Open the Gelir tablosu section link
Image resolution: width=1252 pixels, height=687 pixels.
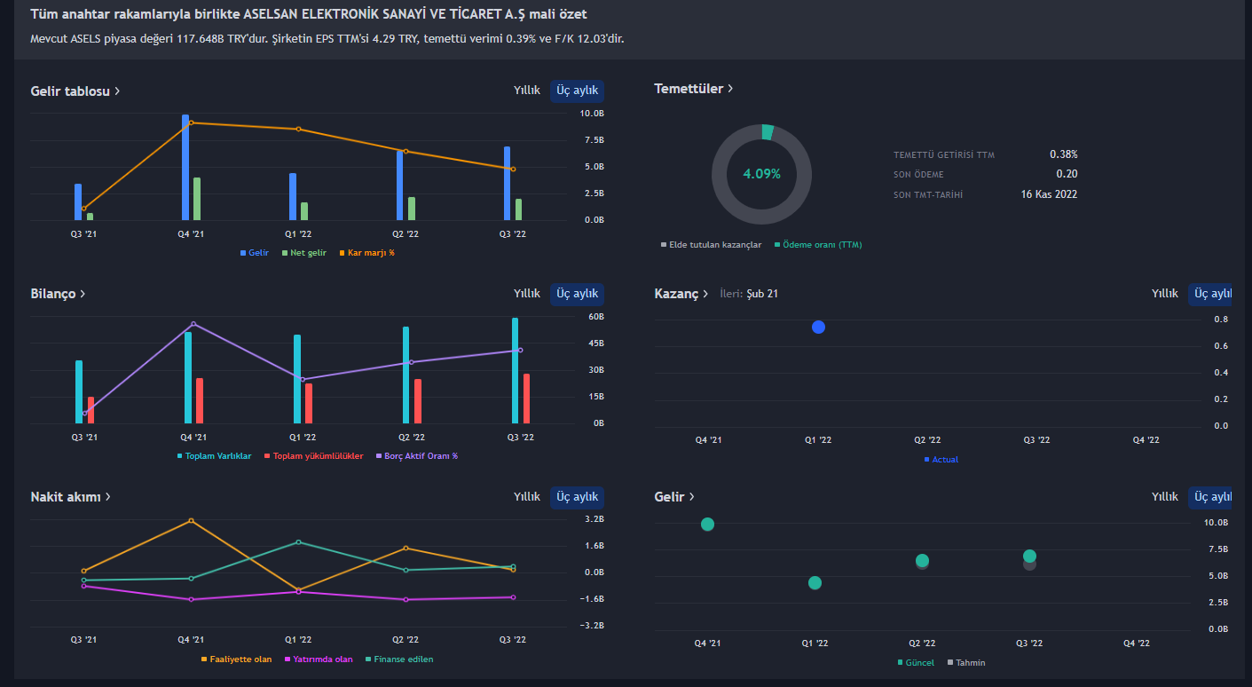pyautogui.click(x=75, y=91)
